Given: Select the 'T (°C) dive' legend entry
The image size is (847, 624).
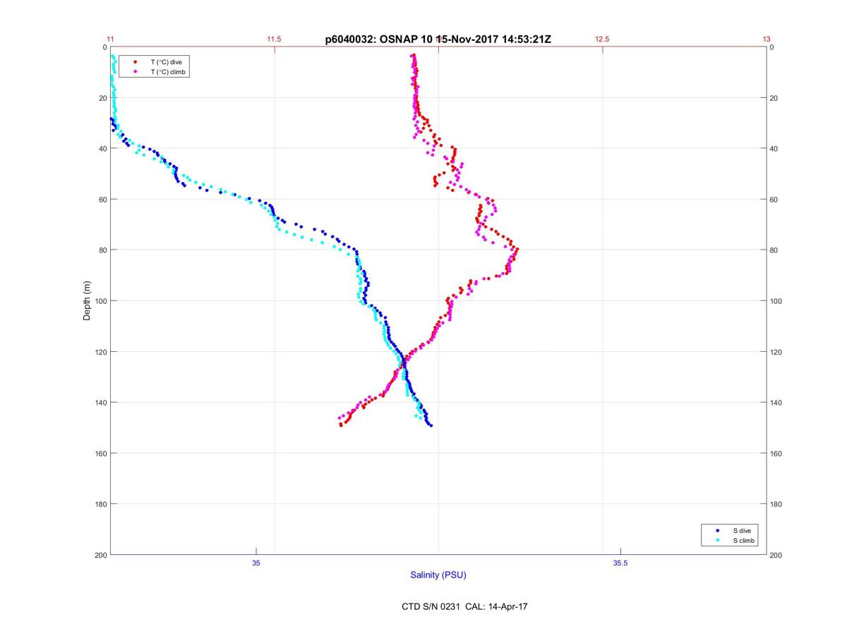Looking at the screenshot, I should point(166,62).
